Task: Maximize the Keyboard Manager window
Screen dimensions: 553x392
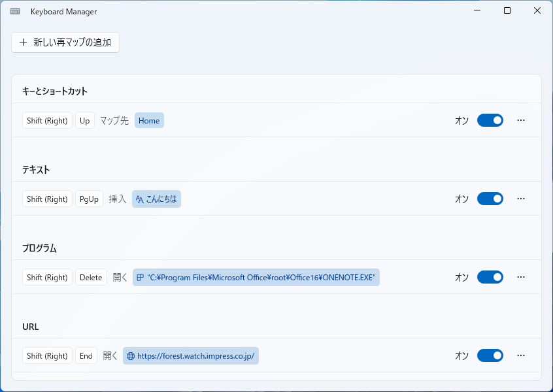Action: tap(507, 11)
